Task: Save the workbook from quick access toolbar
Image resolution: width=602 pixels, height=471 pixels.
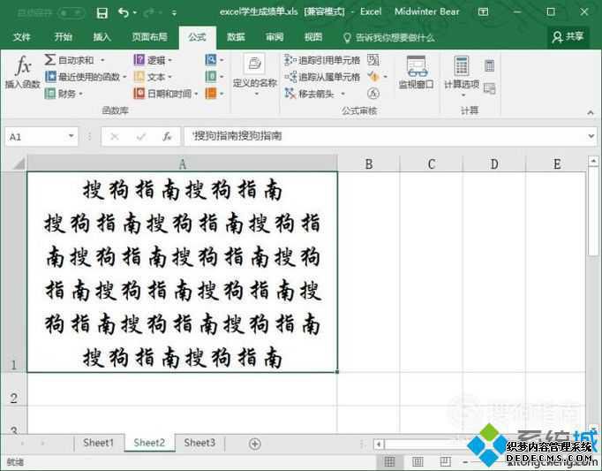Action: [102, 13]
